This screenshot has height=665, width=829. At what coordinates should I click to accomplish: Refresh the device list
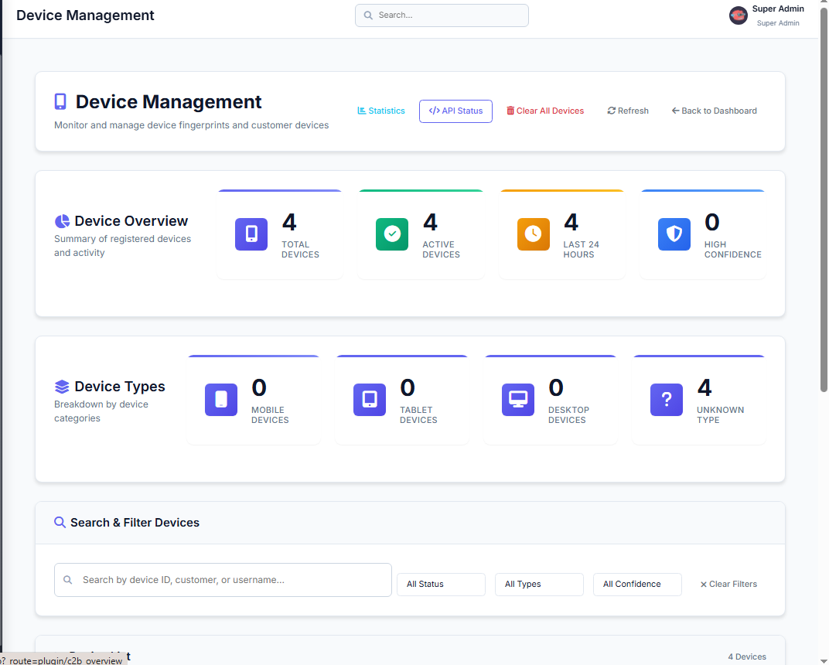(628, 111)
